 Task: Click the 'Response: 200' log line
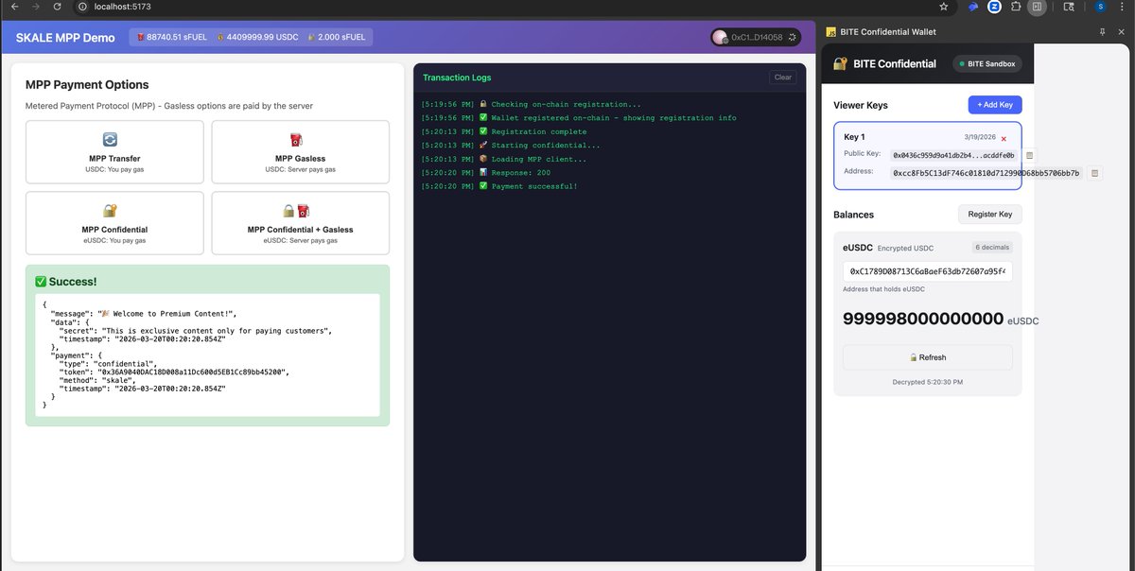(486, 173)
